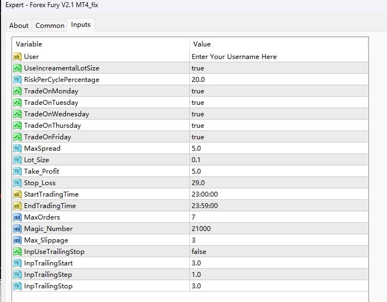The image size is (387, 302).
Task: Click the EndTradingTime string icon
Action: tap(17, 206)
